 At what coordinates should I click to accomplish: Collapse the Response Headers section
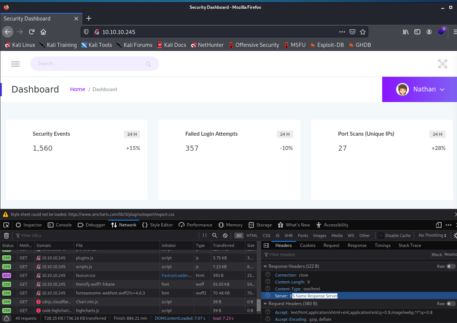pyautogui.click(x=266, y=266)
